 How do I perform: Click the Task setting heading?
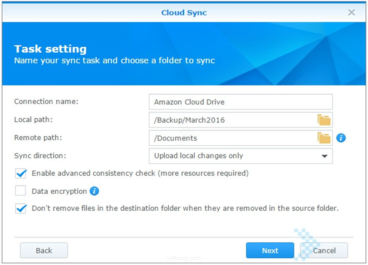click(x=50, y=49)
